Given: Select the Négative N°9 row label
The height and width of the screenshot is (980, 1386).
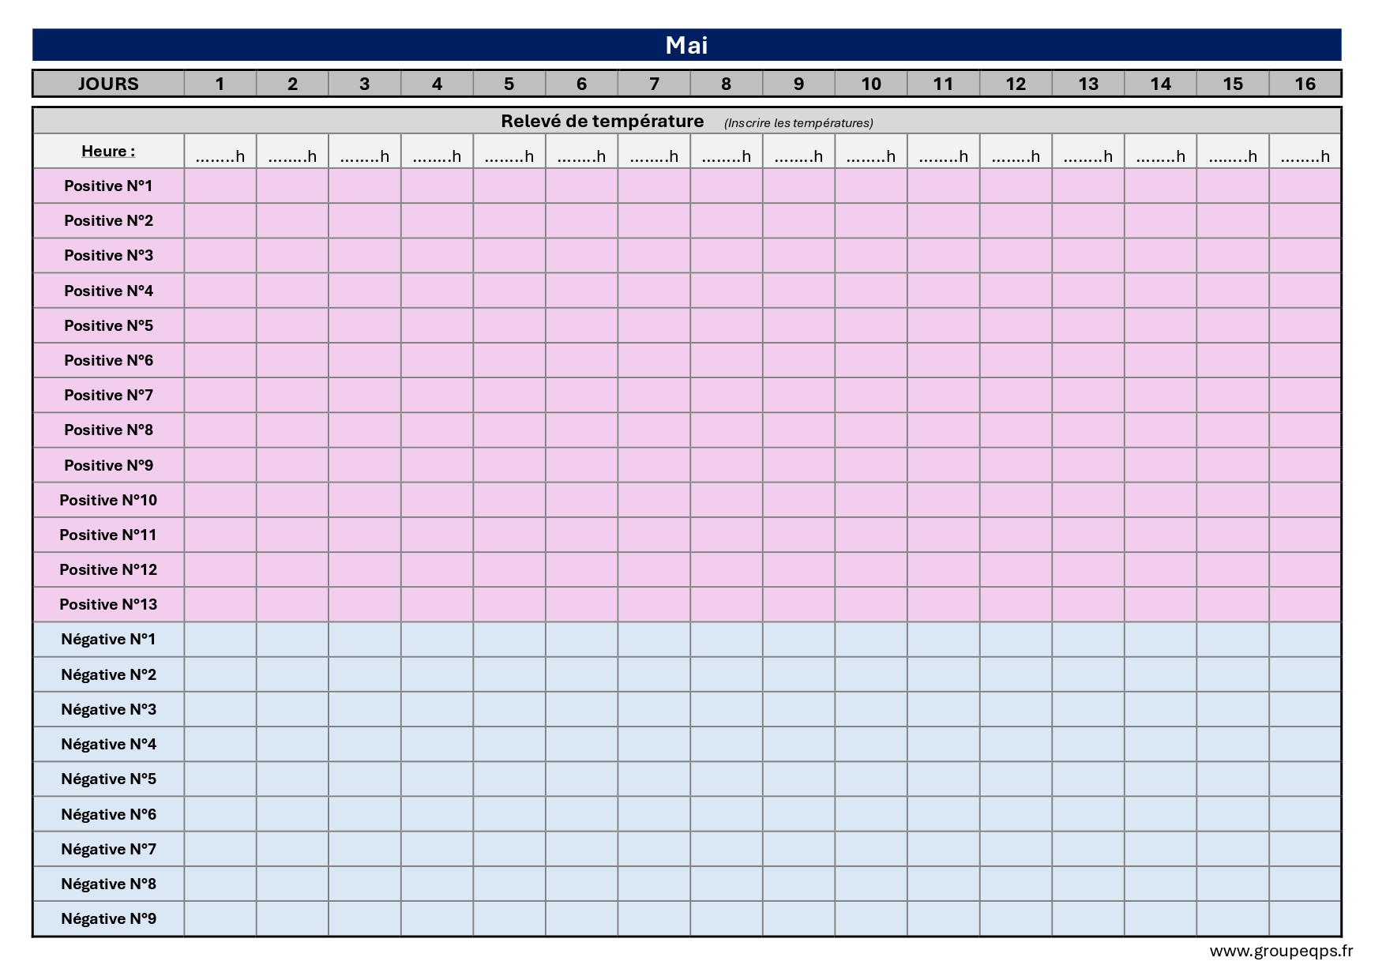Looking at the screenshot, I should point(108,919).
